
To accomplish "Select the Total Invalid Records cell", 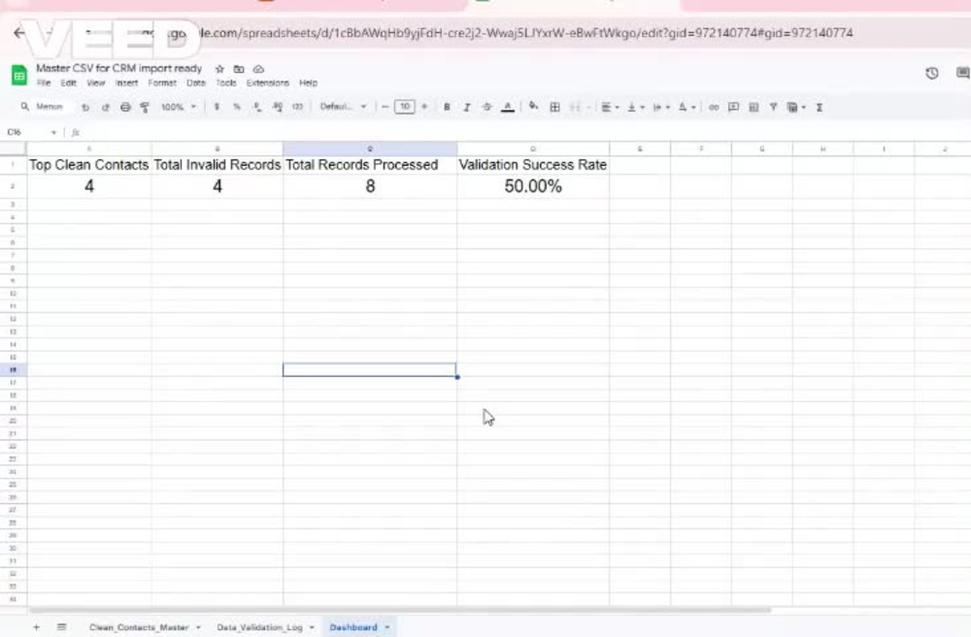I will (x=218, y=165).
